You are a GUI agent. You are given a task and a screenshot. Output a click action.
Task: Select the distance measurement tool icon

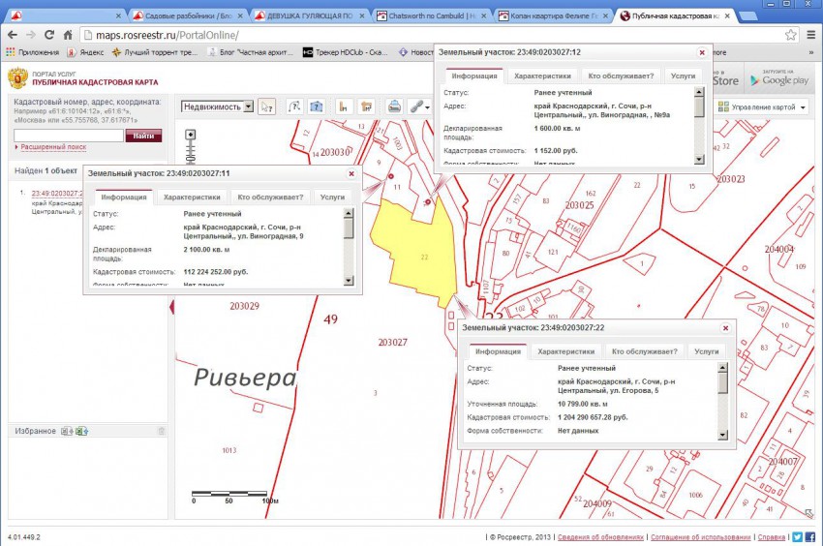click(x=294, y=106)
